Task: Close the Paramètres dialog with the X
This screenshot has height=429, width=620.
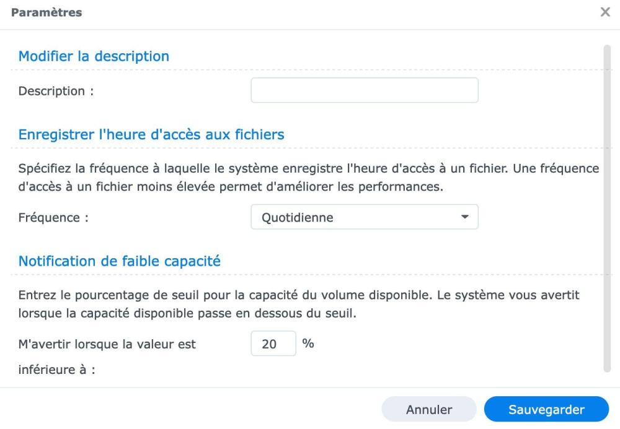Action: tap(605, 12)
